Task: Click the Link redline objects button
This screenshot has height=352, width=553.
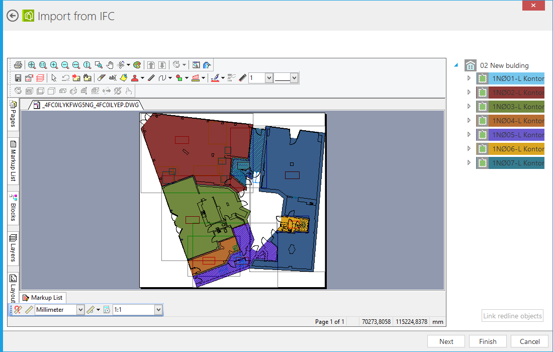Action: [x=512, y=316]
